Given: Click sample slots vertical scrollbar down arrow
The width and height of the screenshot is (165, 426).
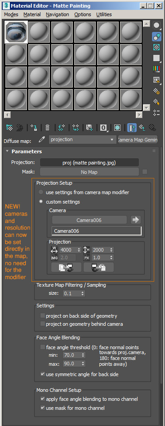Looking at the screenshot, I should tap(147, 108).
